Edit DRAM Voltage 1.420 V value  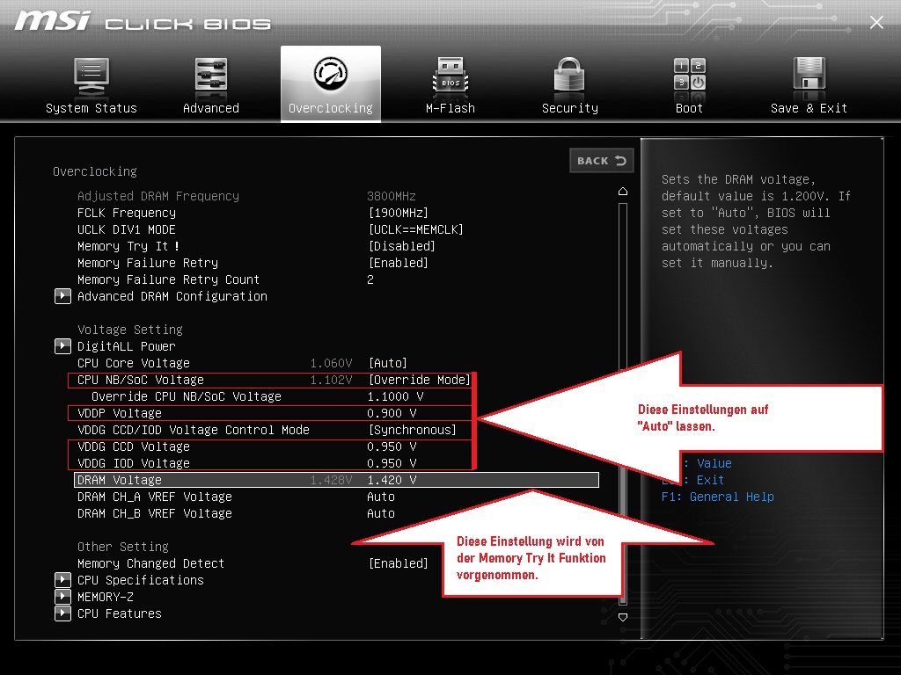click(x=392, y=480)
